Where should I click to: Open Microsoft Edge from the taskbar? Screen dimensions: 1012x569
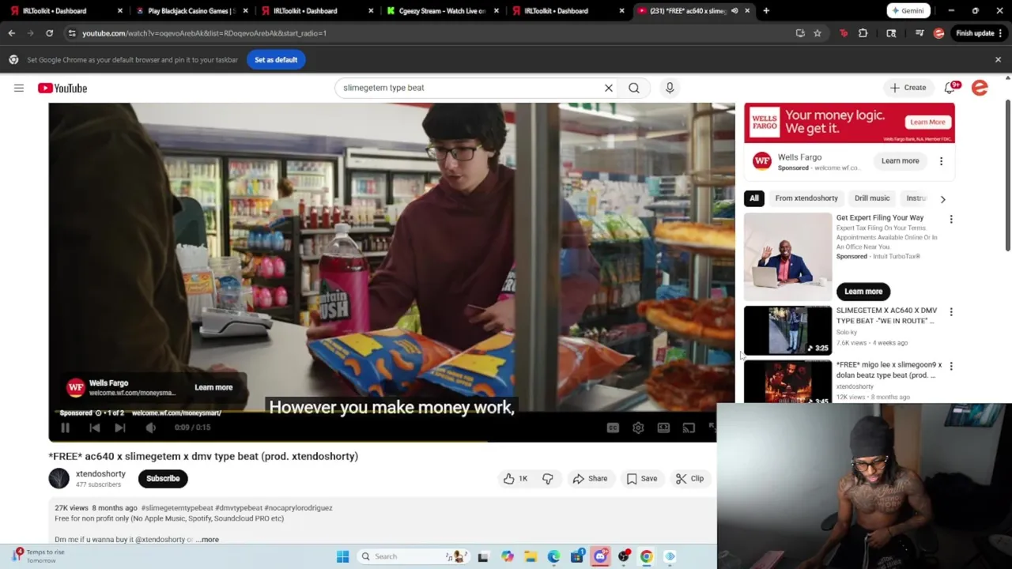(553, 556)
